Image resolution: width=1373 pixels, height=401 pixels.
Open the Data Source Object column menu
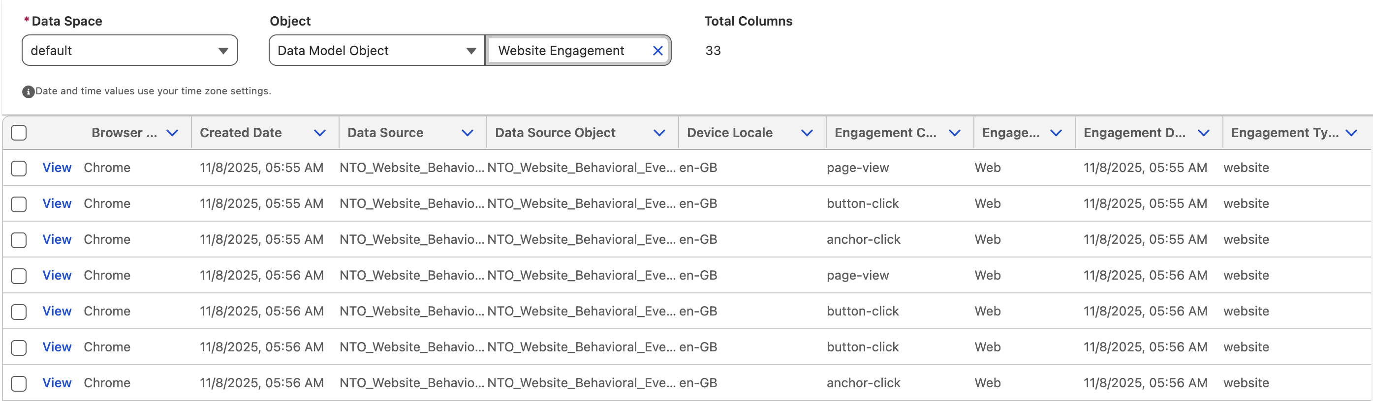pos(659,133)
